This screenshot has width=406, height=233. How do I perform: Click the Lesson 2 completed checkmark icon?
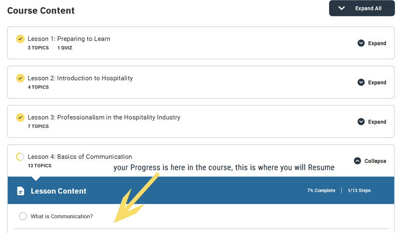coord(20,78)
